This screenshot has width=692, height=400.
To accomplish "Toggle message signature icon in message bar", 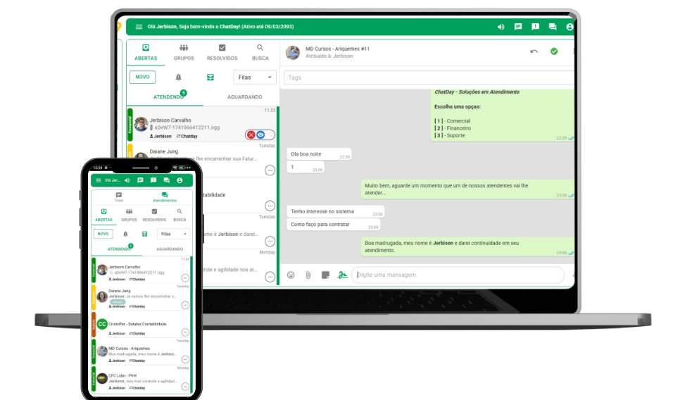I will coord(343,275).
